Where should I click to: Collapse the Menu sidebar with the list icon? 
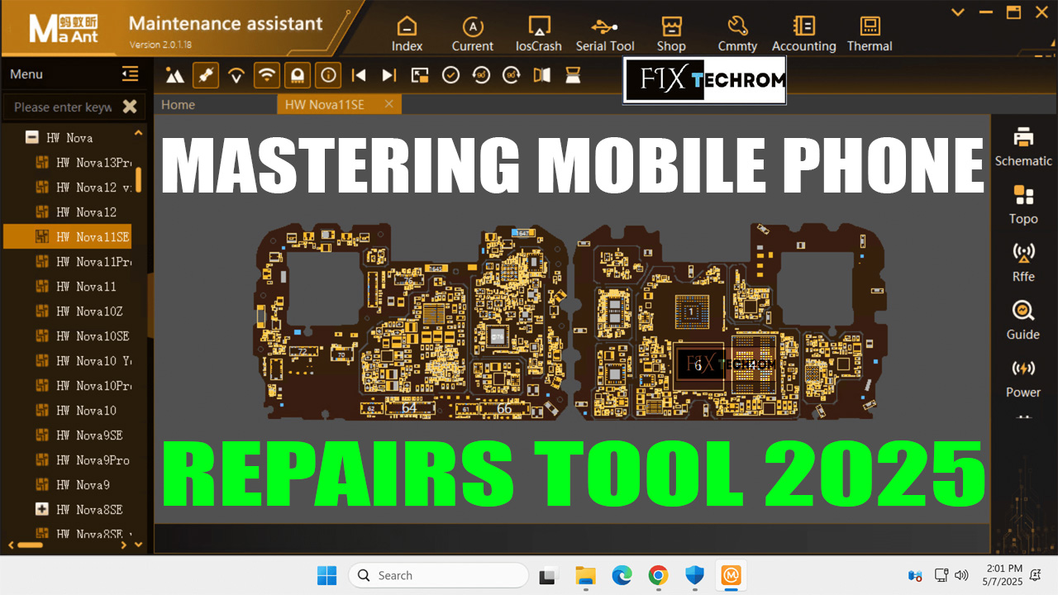(x=130, y=74)
